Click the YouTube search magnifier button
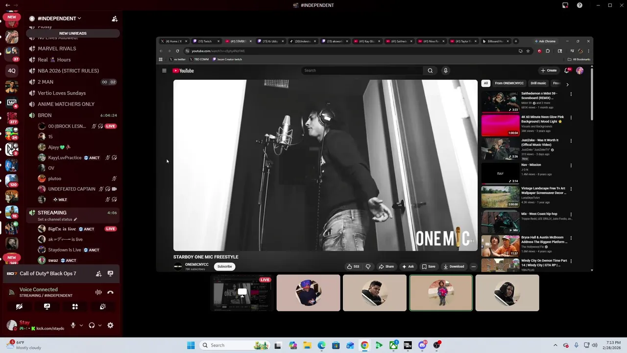 (430, 71)
